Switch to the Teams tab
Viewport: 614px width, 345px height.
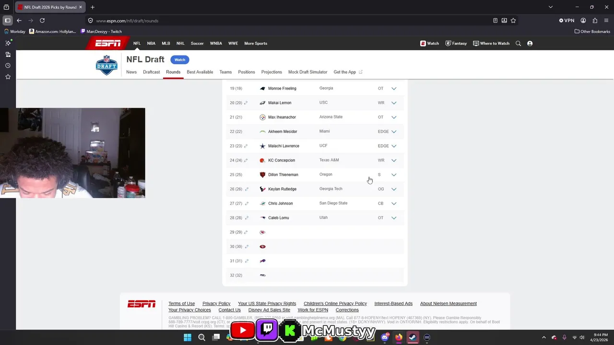pos(225,72)
